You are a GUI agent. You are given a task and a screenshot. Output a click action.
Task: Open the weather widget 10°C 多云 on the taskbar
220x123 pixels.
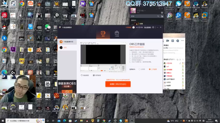(x=173, y=121)
